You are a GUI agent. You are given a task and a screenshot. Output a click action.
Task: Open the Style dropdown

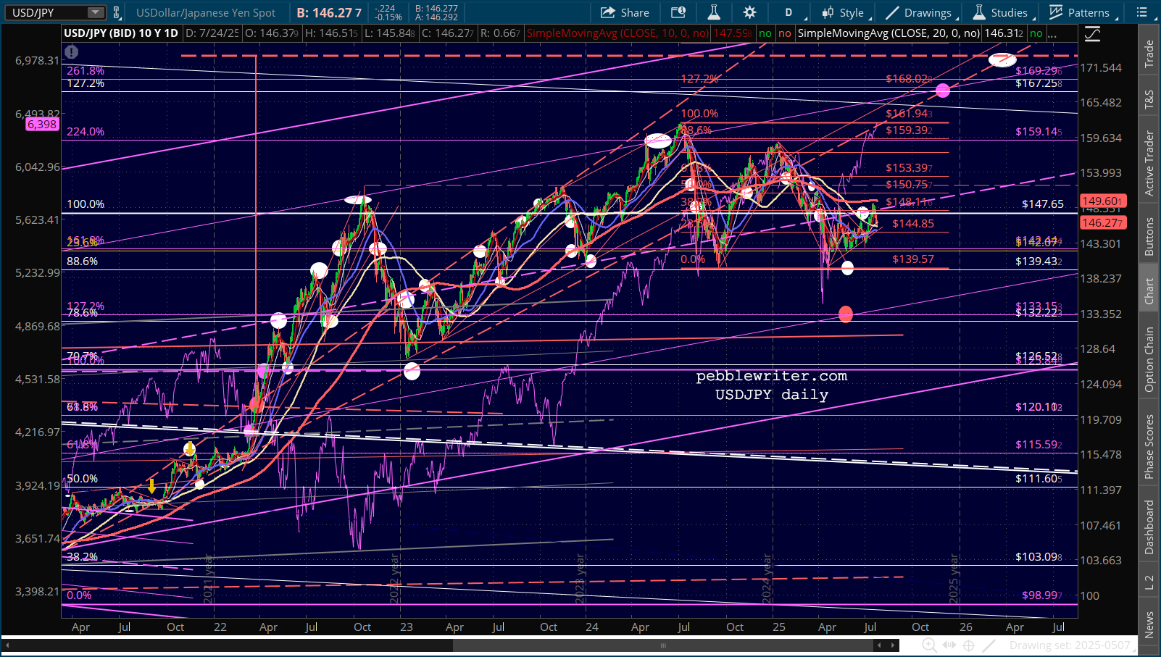point(844,12)
